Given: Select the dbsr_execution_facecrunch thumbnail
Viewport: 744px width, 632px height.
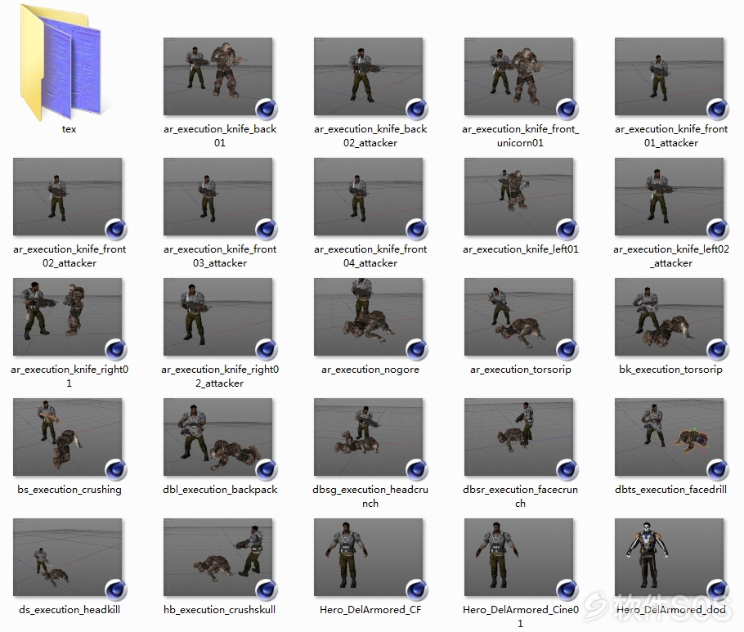Looking at the screenshot, I should 519,437.
